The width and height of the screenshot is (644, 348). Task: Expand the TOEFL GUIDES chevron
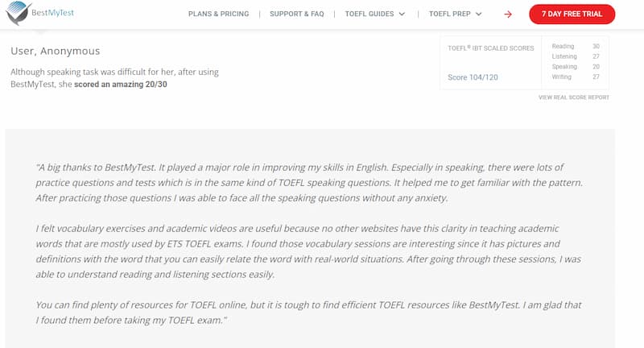click(402, 14)
